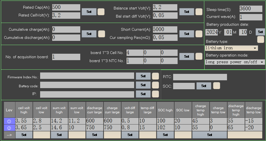Click Set button for battery production date
Screen dimensions: 266x141
pos(260,32)
